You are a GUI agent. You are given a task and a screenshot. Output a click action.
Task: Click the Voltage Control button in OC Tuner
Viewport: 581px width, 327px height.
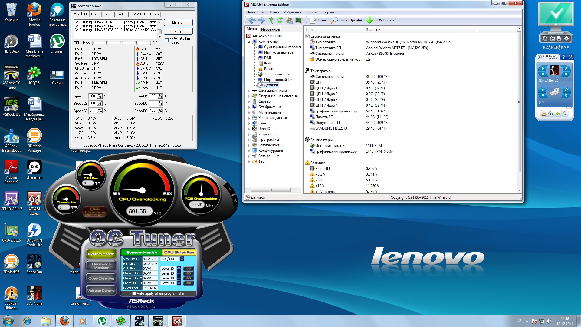[101, 290]
